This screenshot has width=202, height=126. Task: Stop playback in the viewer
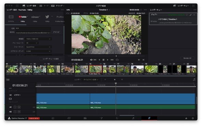(103, 60)
